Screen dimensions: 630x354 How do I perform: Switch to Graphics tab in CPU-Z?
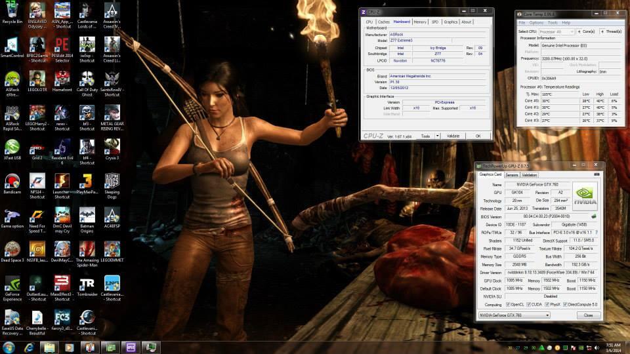click(450, 22)
